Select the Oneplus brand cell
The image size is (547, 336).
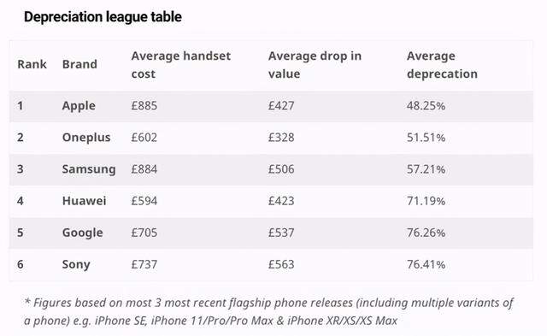pyautogui.click(x=86, y=138)
